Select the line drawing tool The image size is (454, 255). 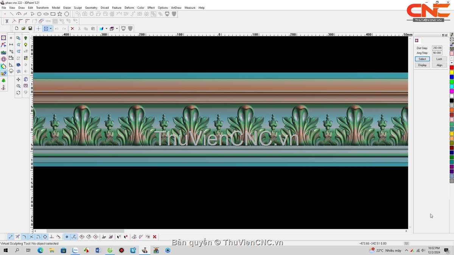point(12,14)
